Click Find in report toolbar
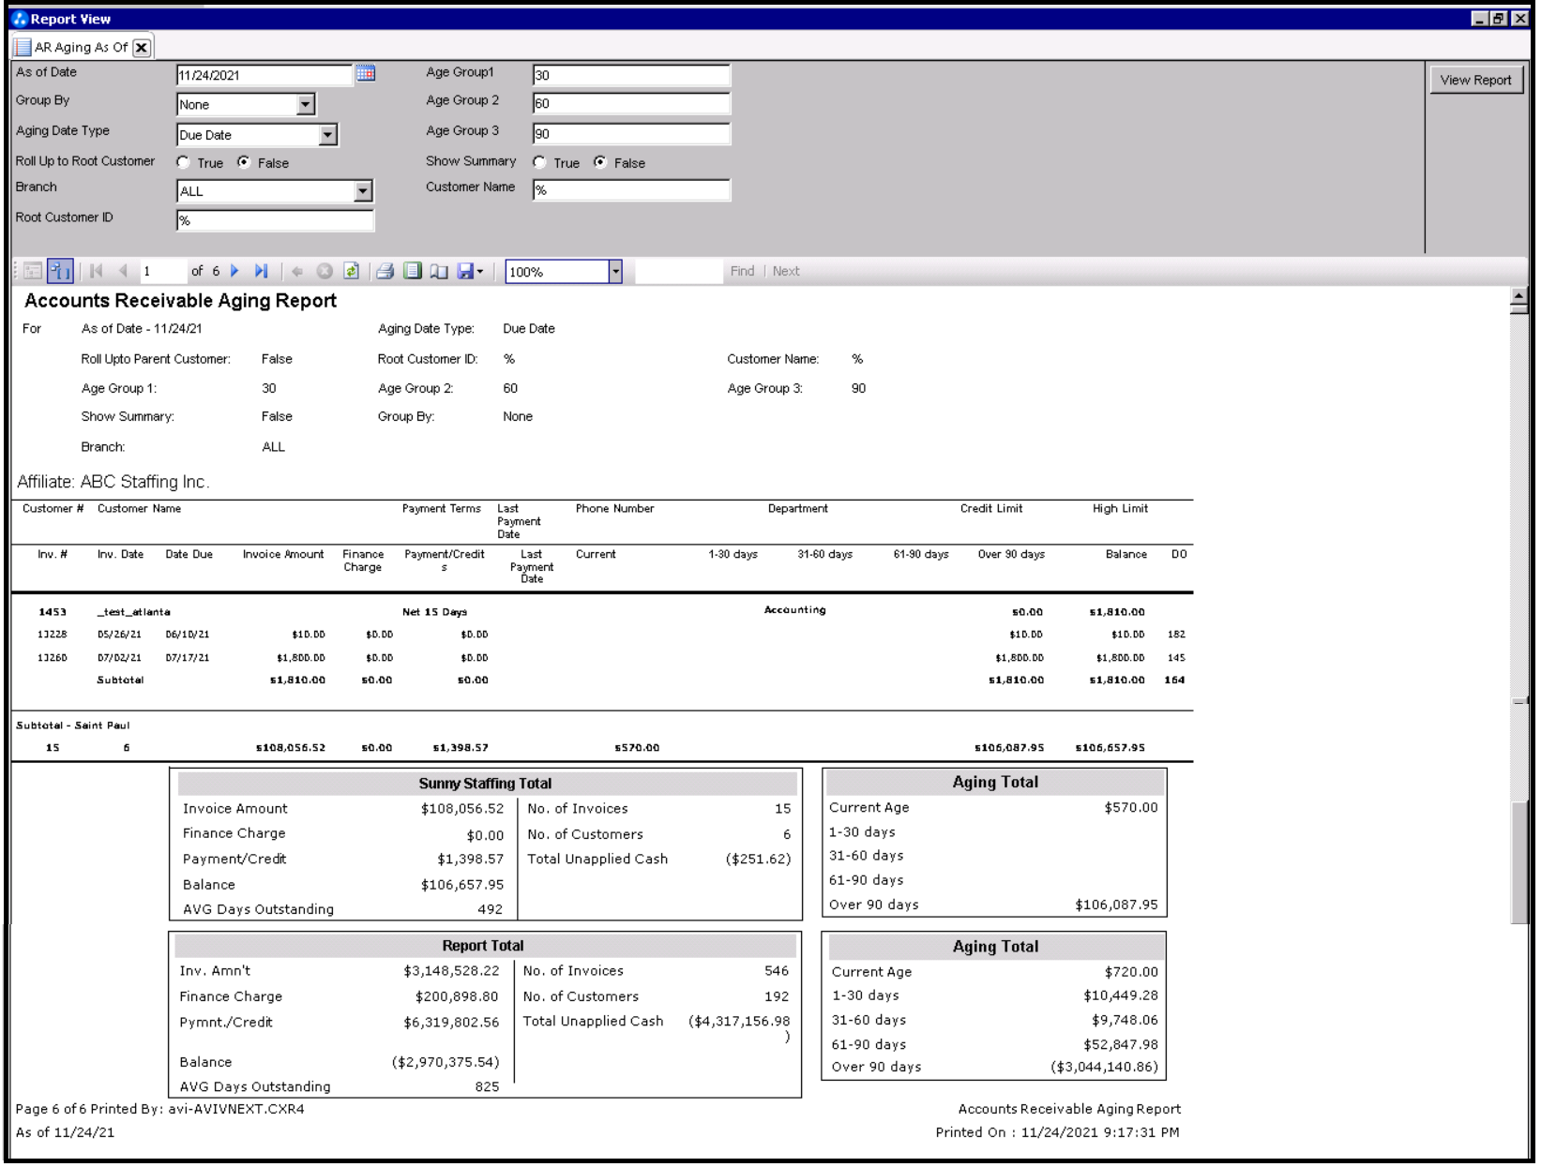This screenshot has width=1541, height=1167. pos(742,272)
